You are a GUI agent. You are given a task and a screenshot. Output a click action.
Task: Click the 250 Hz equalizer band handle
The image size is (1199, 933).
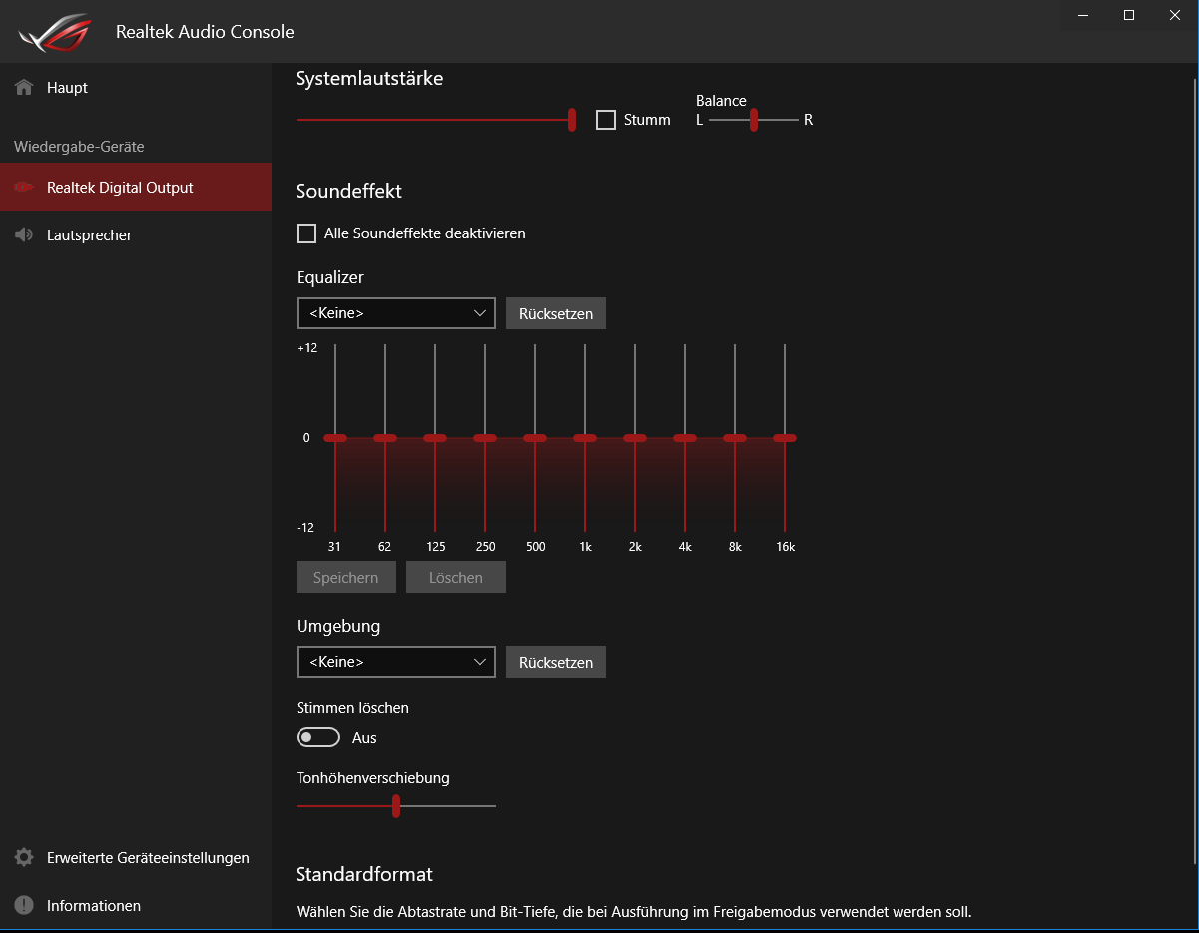tap(485, 438)
